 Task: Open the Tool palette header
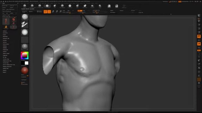point(3,3)
